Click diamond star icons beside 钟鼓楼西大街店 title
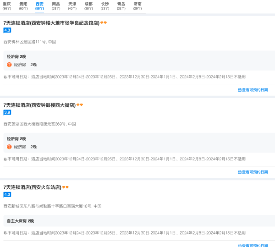The image size is (275, 247). pyautogui.click(x=80, y=105)
